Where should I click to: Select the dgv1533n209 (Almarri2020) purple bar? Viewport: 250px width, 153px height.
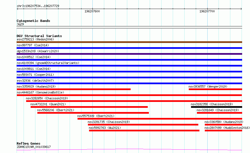[129, 54]
